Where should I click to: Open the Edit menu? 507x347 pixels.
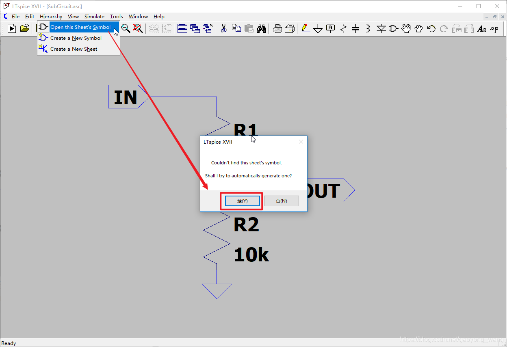point(30,17)
